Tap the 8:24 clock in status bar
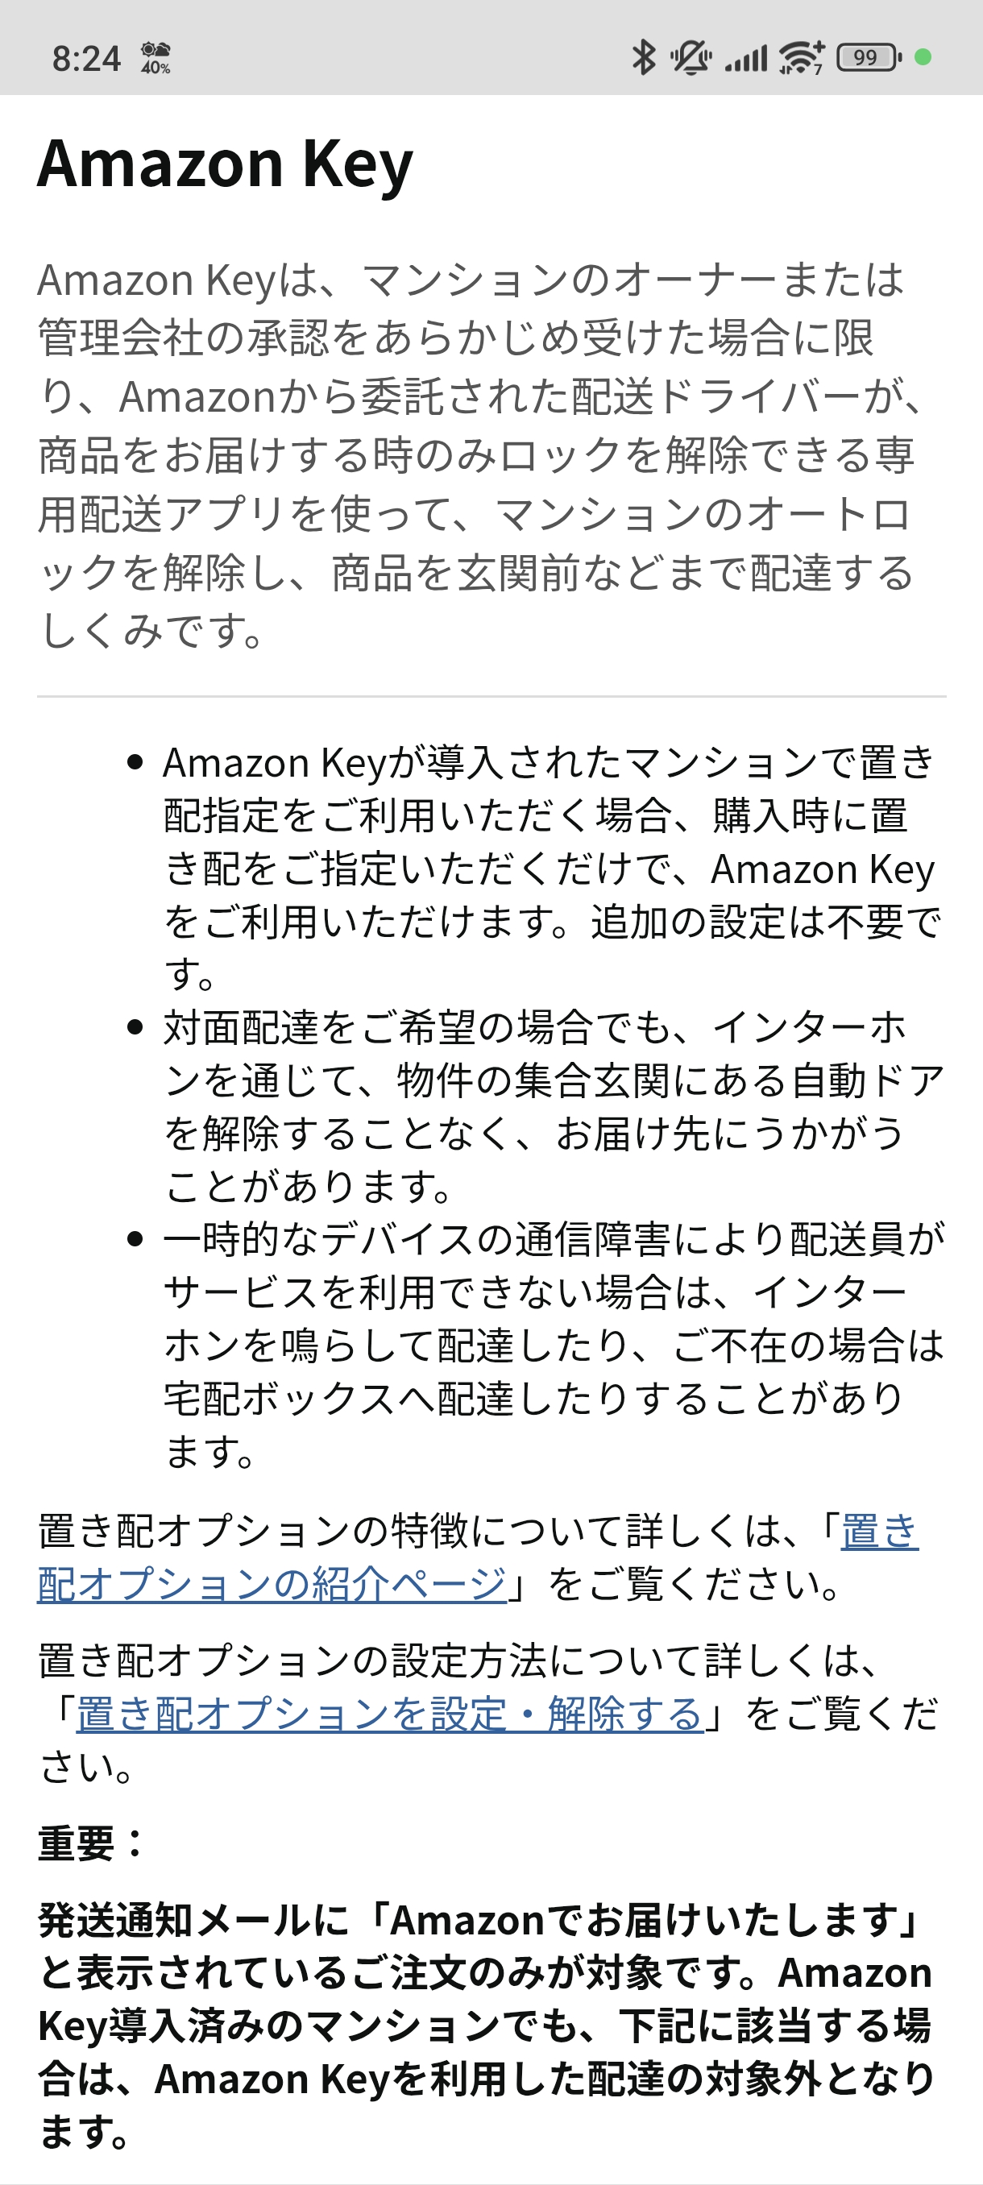The height and width of the screenshot is (2185, 983). coord(86,59)
